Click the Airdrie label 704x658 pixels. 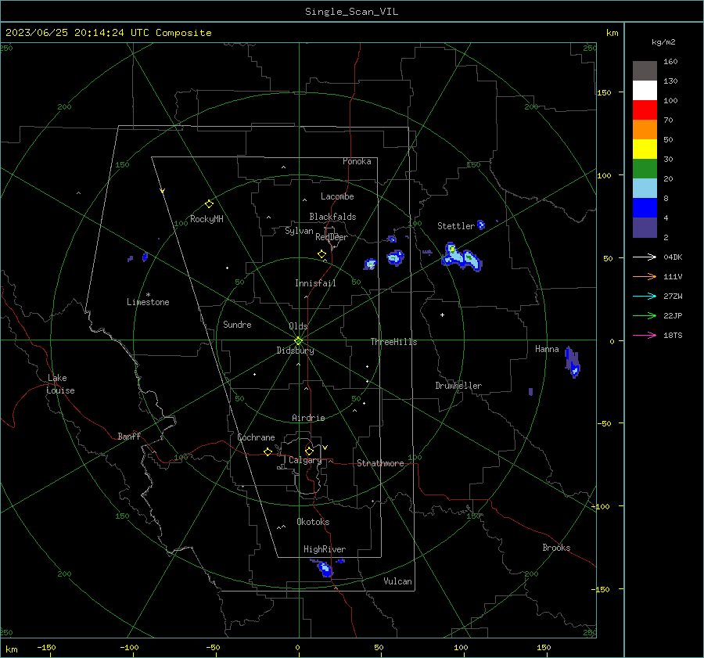[308, 418]
